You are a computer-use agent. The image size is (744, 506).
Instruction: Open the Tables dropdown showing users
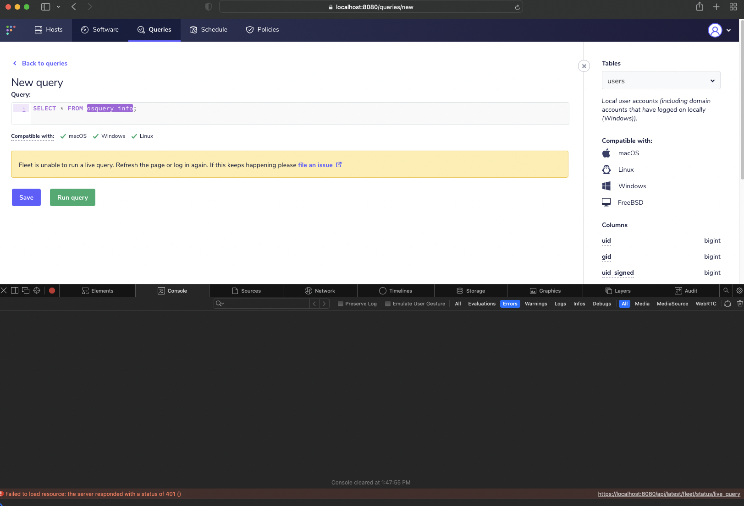661,80
